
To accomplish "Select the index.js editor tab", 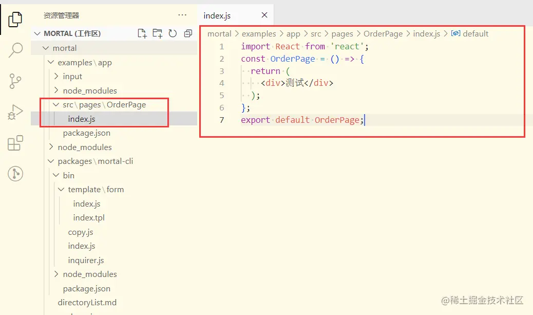I will [x=236, y=15].
